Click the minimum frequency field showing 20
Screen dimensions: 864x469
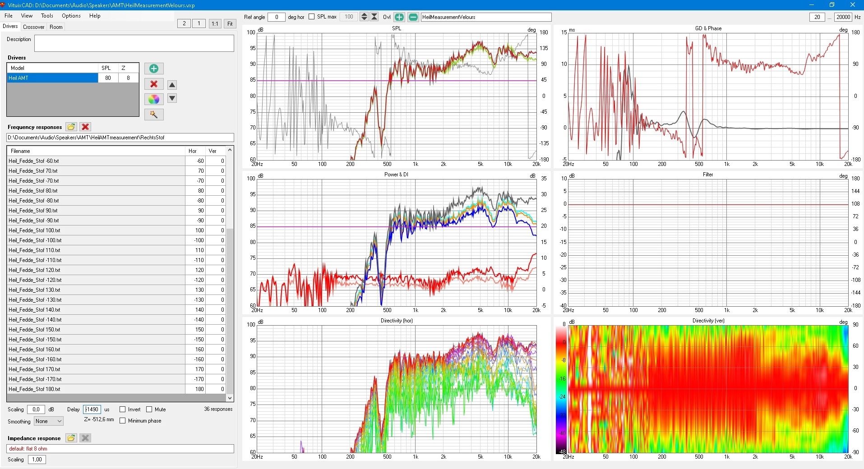[x=817, y=17]
